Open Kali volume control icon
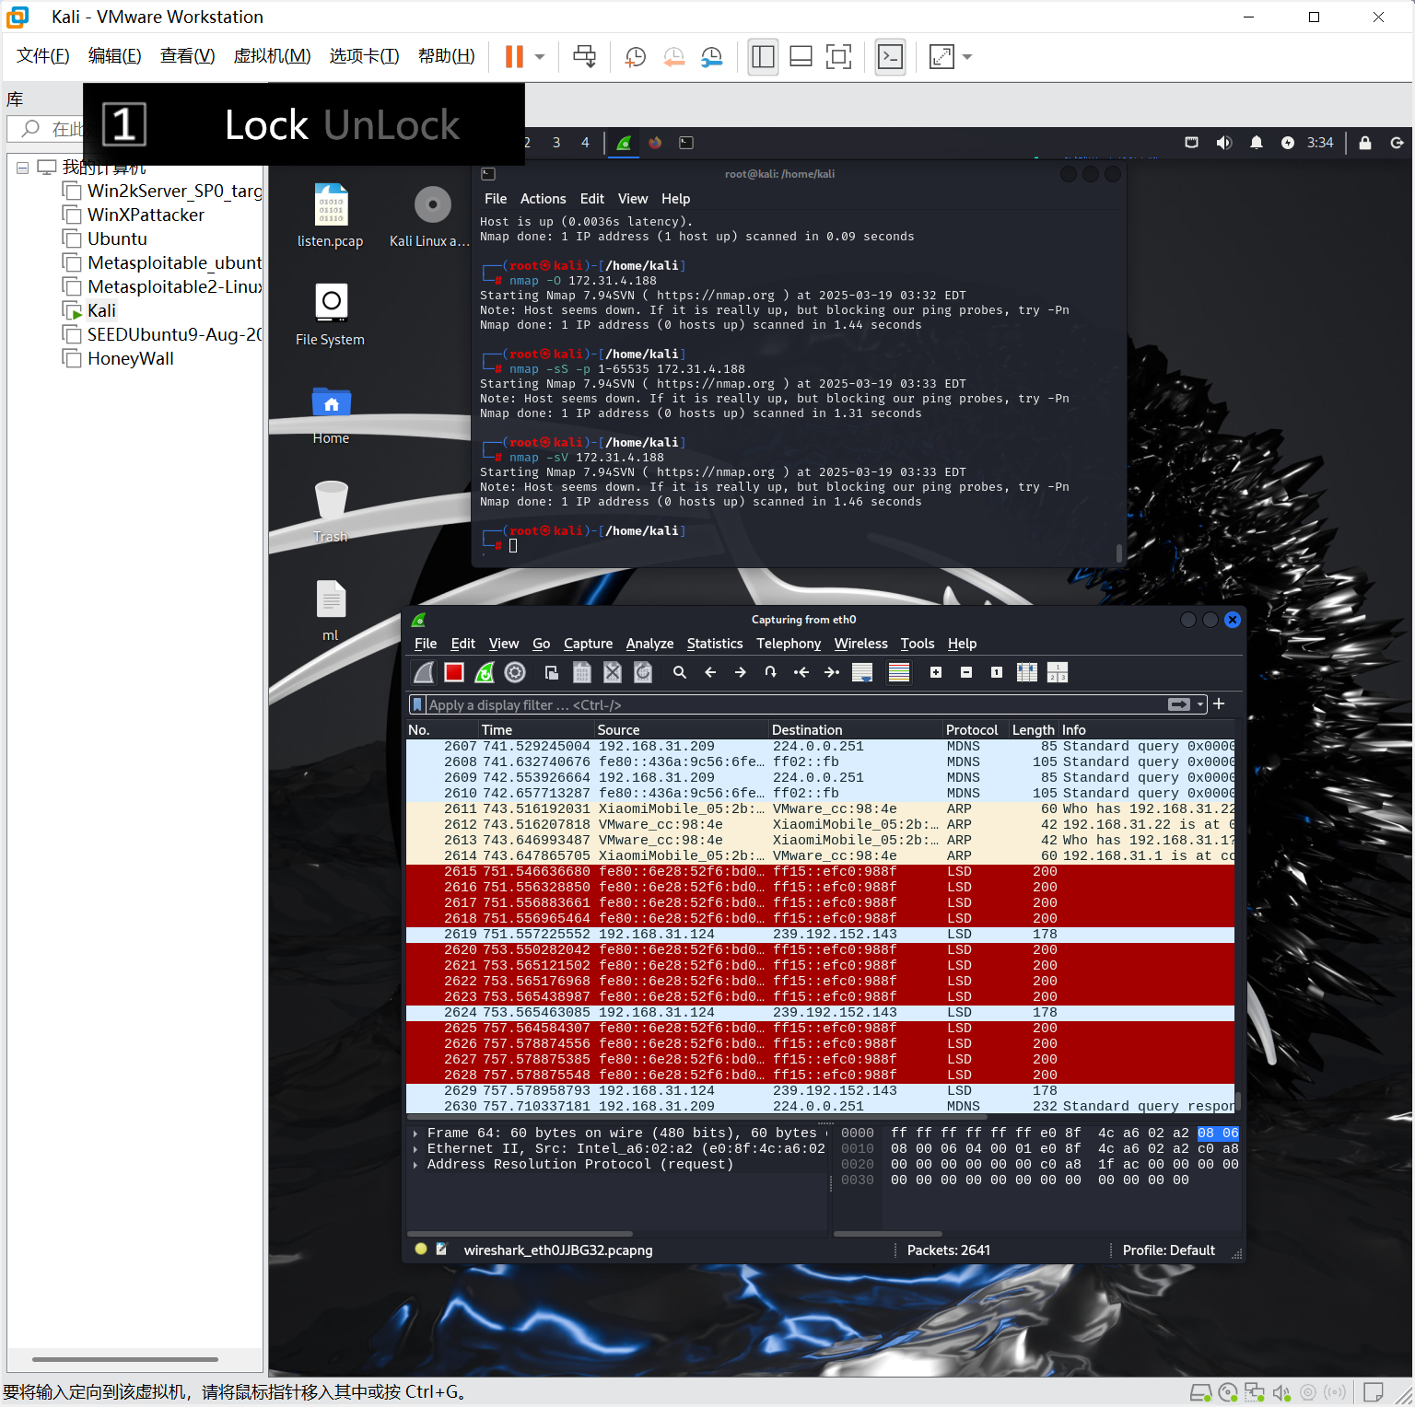The image size is (1415, 1407). [1223, 143]
